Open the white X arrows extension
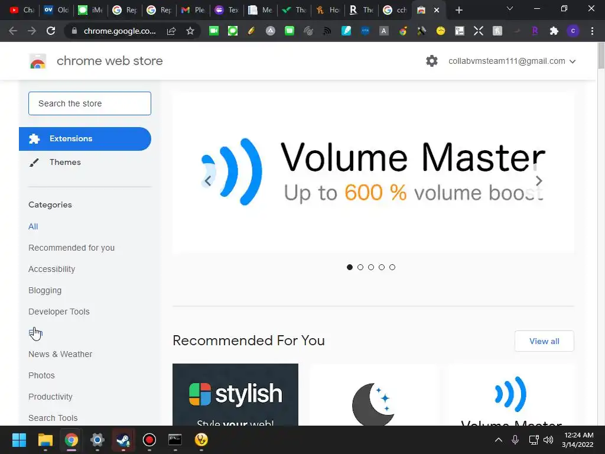 click(479, 31)
